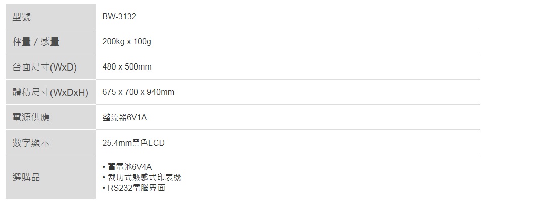The image size is (560, 205).
Task: Click the 100g sensitivity figure
Action: coord(142,42)
